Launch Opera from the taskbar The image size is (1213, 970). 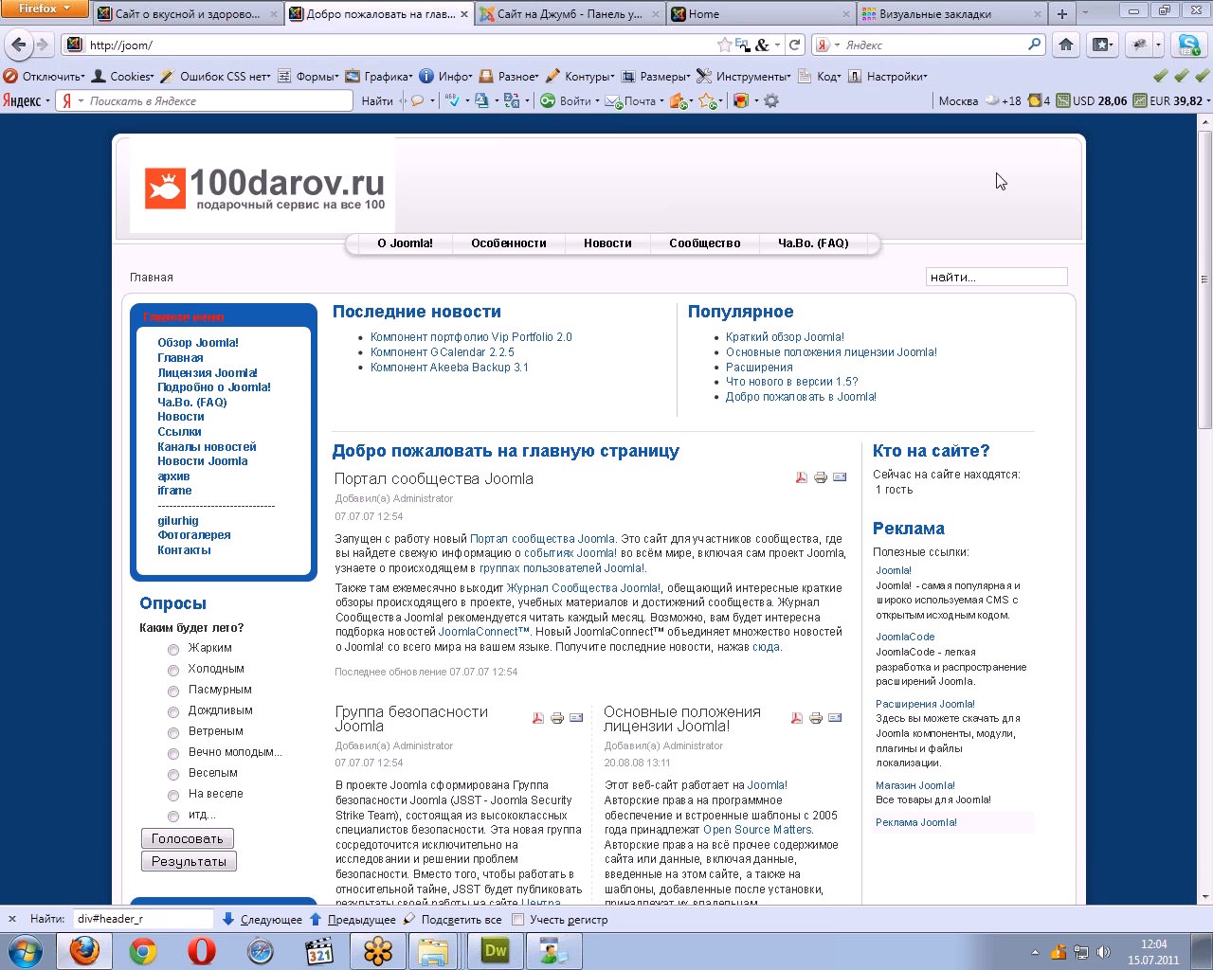tap(202, 951)
